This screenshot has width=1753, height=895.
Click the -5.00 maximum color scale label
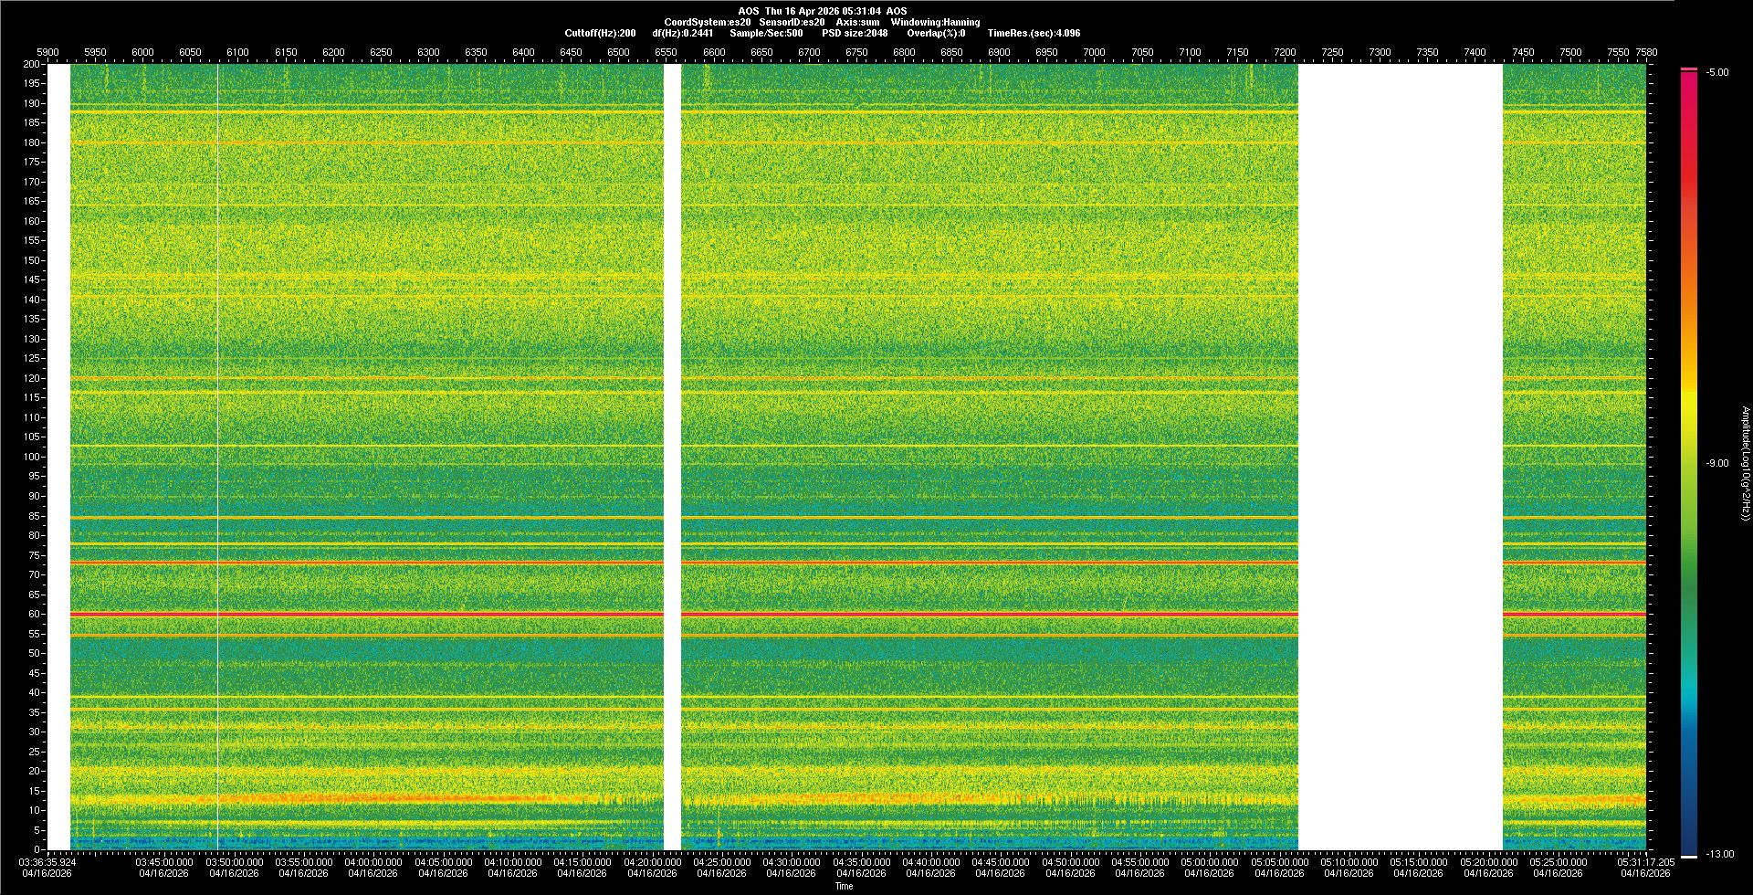pos(1717,72)
